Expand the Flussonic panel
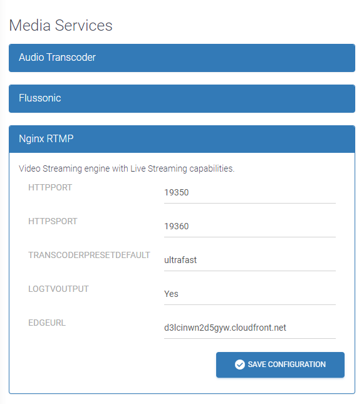The width and height of the screenshot is (364, 404). (x=182, y=99)
